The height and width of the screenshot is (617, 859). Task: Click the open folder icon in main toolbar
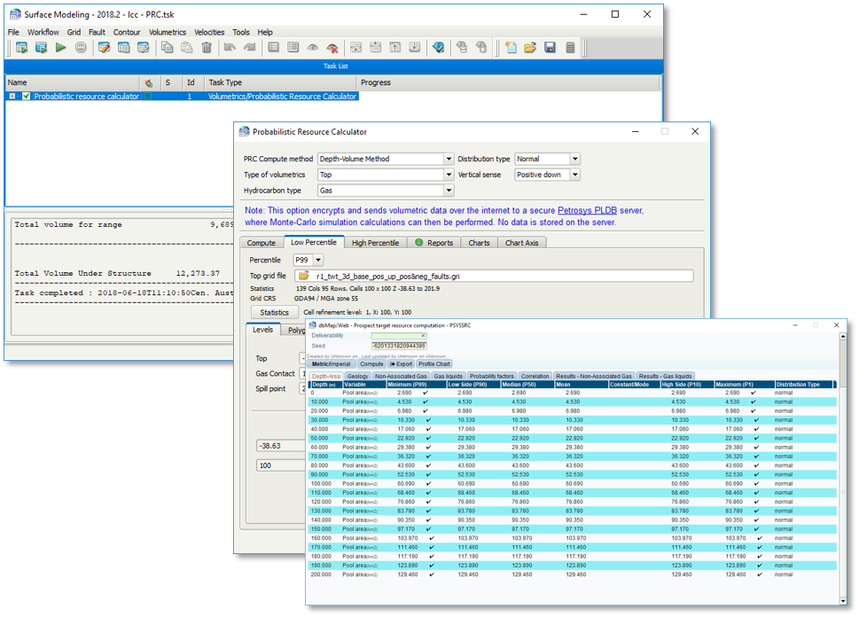click(530, 48)
